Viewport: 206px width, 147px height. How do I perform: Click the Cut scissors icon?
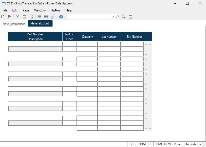click(17, 17)
